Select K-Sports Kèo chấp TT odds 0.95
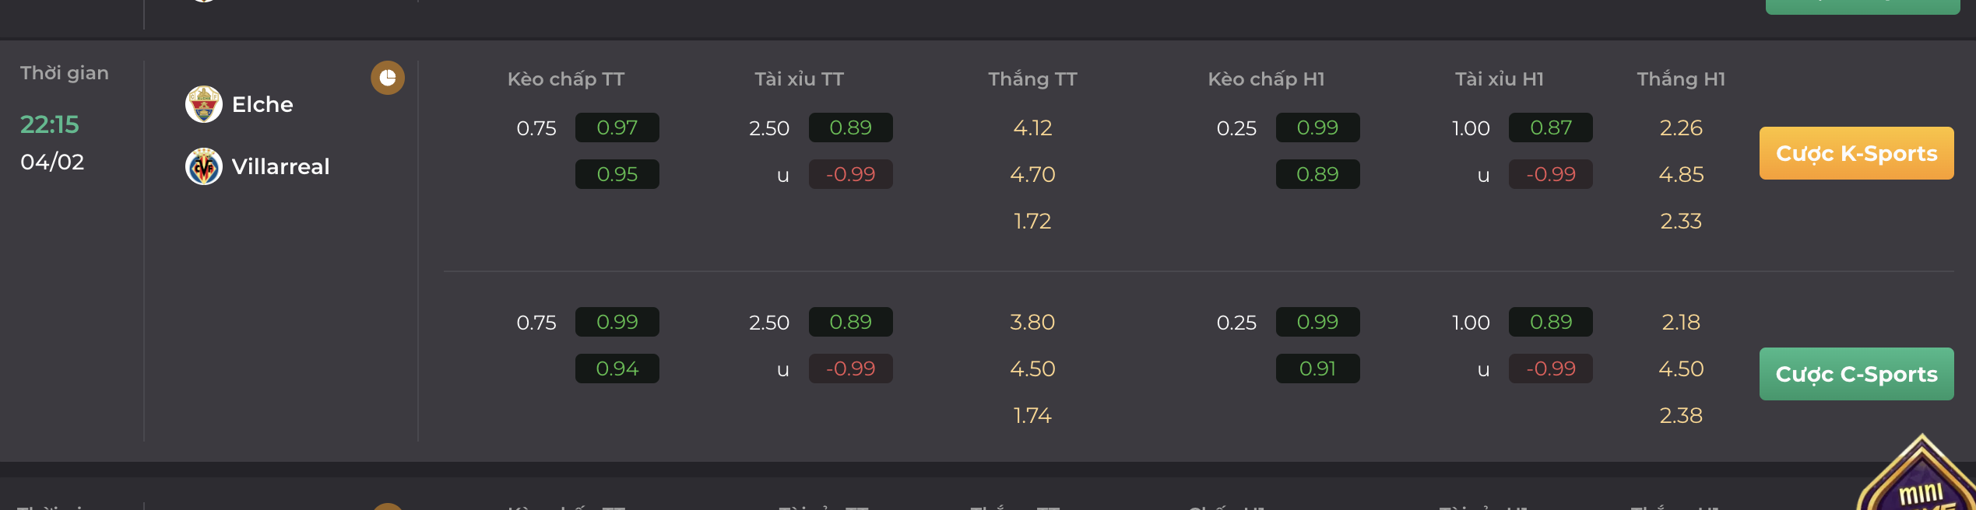Screen dimensions: 1976x510 click(617, 174)
